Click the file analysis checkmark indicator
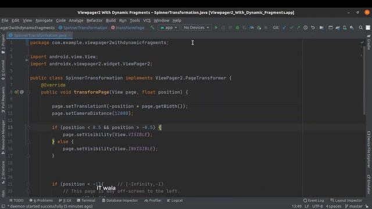This screenshot has height=209, width=372. point(362,42)
